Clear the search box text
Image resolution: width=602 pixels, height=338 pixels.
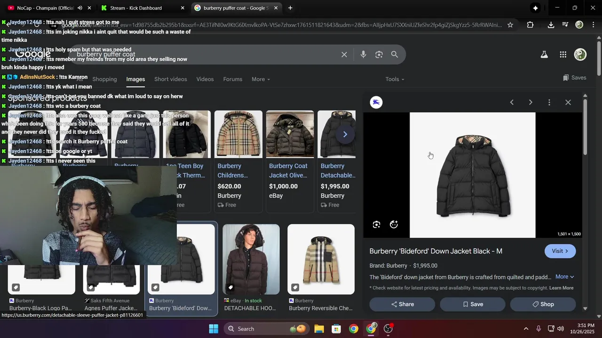(x=344, y=54)
